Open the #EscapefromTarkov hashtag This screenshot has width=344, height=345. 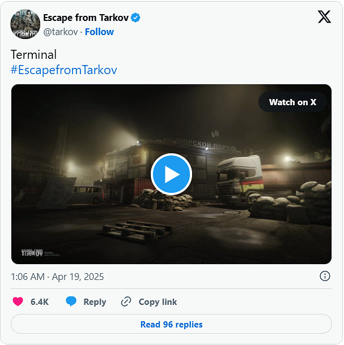tap(63, 70)
